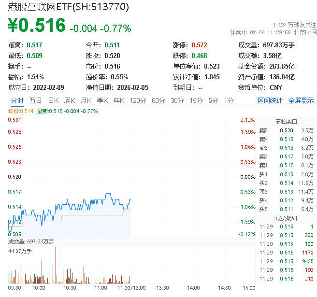Click the active 分时 tab
The height and width of the screenshot is (297, 317).
[17, 100]
